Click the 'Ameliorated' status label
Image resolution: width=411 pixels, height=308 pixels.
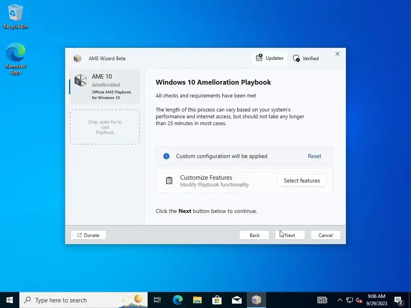[106, 85]
